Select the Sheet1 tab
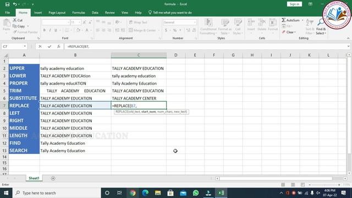 (34, 178)
